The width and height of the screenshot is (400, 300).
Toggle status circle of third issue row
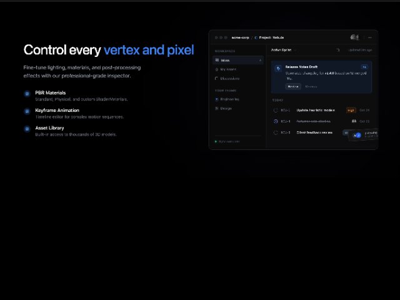click(x=276, y=132)
